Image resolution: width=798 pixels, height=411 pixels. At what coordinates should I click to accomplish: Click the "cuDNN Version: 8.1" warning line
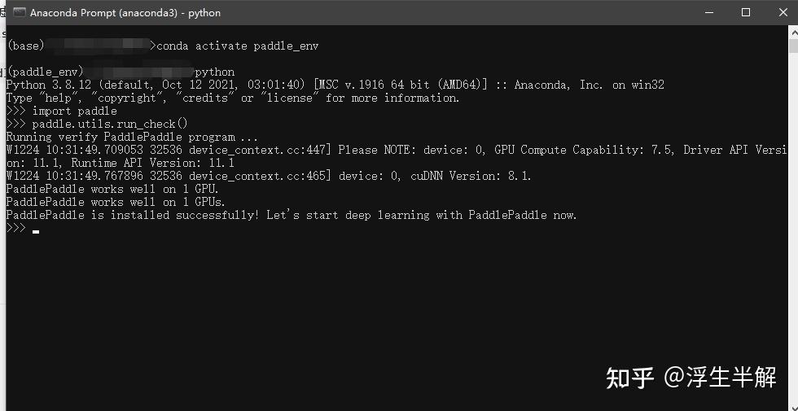(269, 176)
